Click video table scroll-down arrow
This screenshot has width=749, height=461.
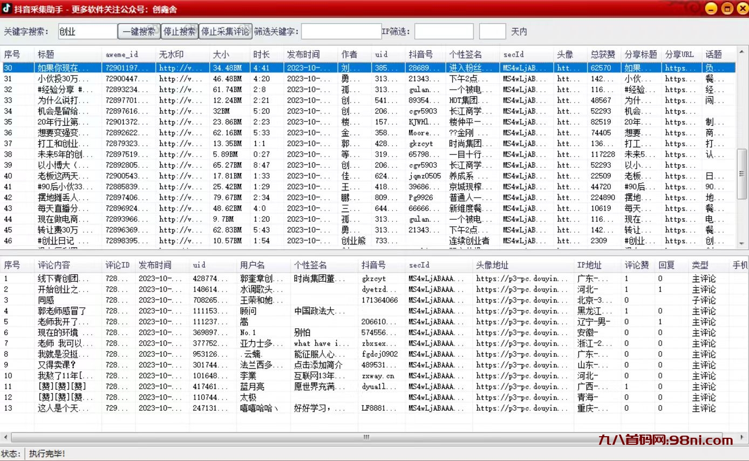pyautogui.click(x=742, y=243)
